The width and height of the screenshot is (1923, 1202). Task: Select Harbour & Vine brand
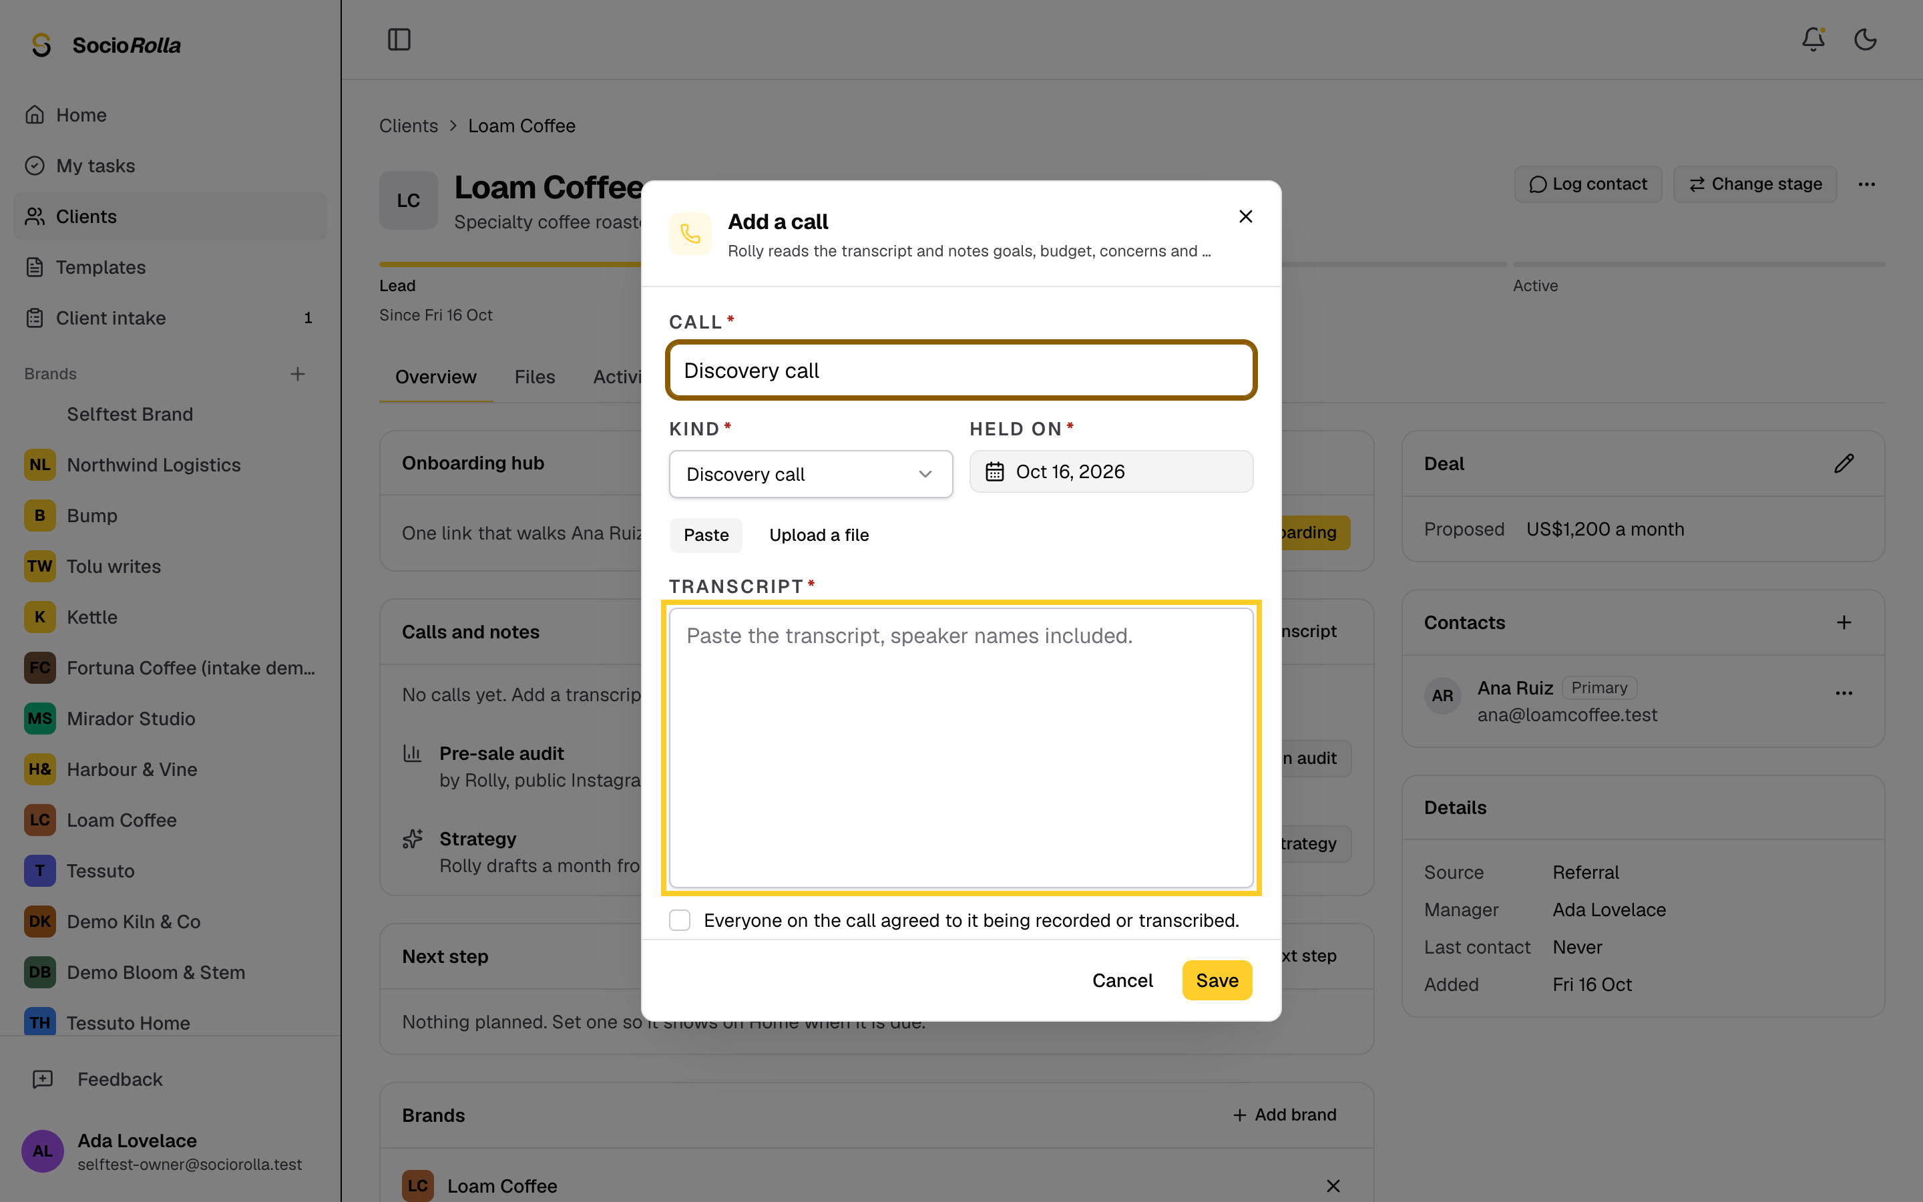tap(170, 769)
